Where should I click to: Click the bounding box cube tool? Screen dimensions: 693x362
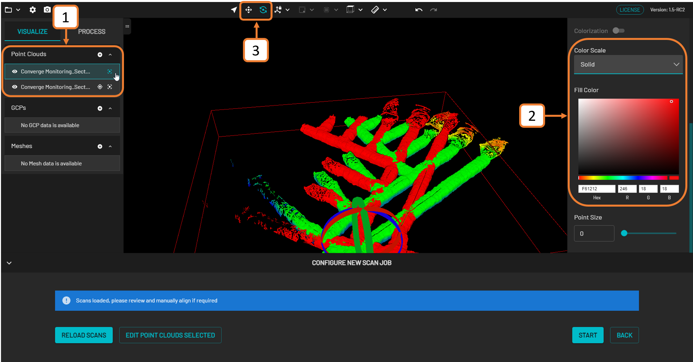350,10
